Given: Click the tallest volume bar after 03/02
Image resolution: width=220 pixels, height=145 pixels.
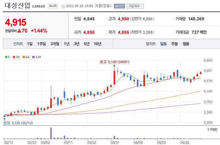Looking at the screenshot, I should click(x=51, y=133).
